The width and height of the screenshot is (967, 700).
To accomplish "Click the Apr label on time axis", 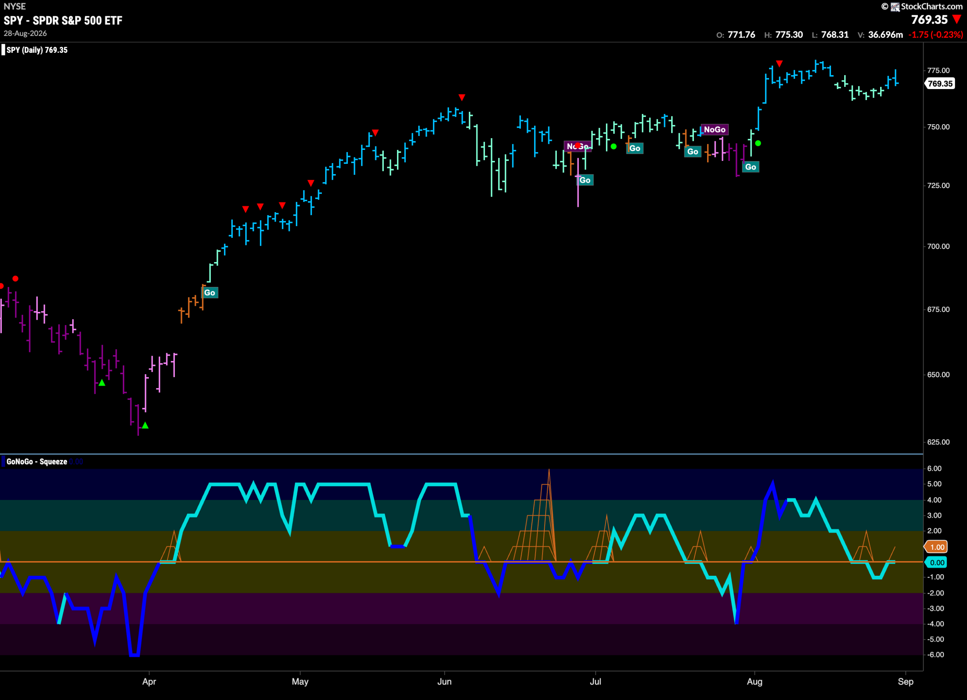I will pyautogui.click(x=149, y=681).
